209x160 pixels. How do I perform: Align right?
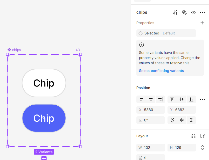click(x=160, y=99)
